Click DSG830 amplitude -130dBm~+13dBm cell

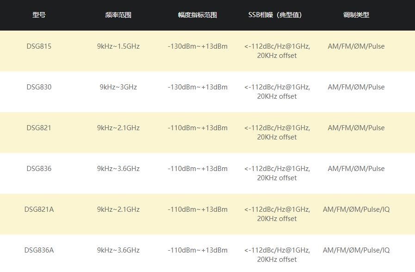(x=198, y=87)
